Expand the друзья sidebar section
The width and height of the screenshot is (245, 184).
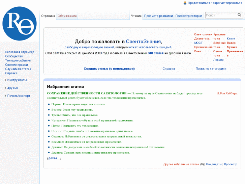tap(12, 88)
